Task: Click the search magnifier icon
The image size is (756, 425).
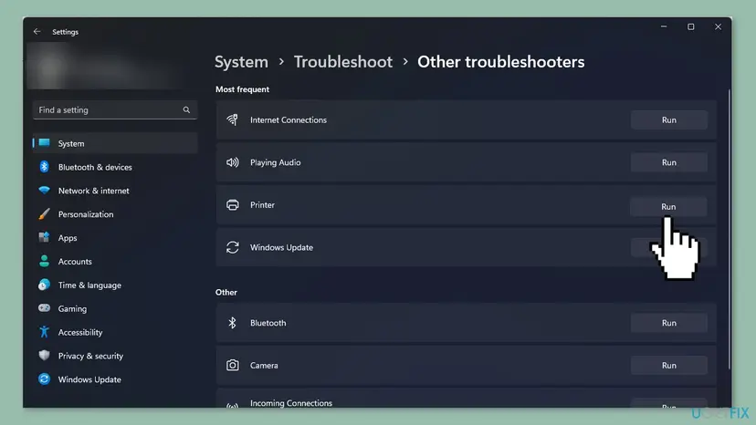Action: 186,109
